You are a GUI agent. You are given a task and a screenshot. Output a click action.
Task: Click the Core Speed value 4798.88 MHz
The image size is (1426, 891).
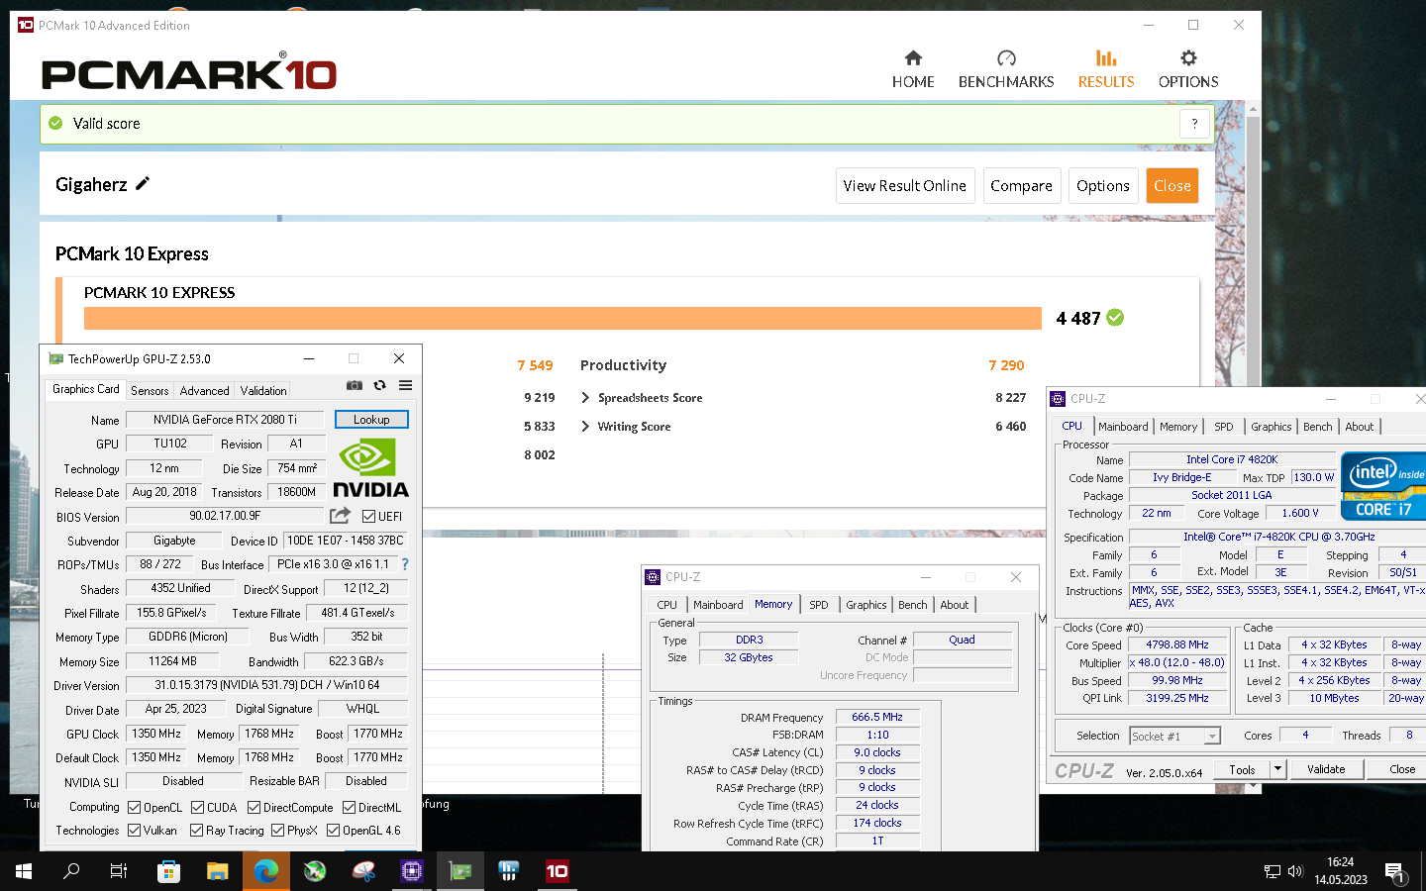[1177, 644]
